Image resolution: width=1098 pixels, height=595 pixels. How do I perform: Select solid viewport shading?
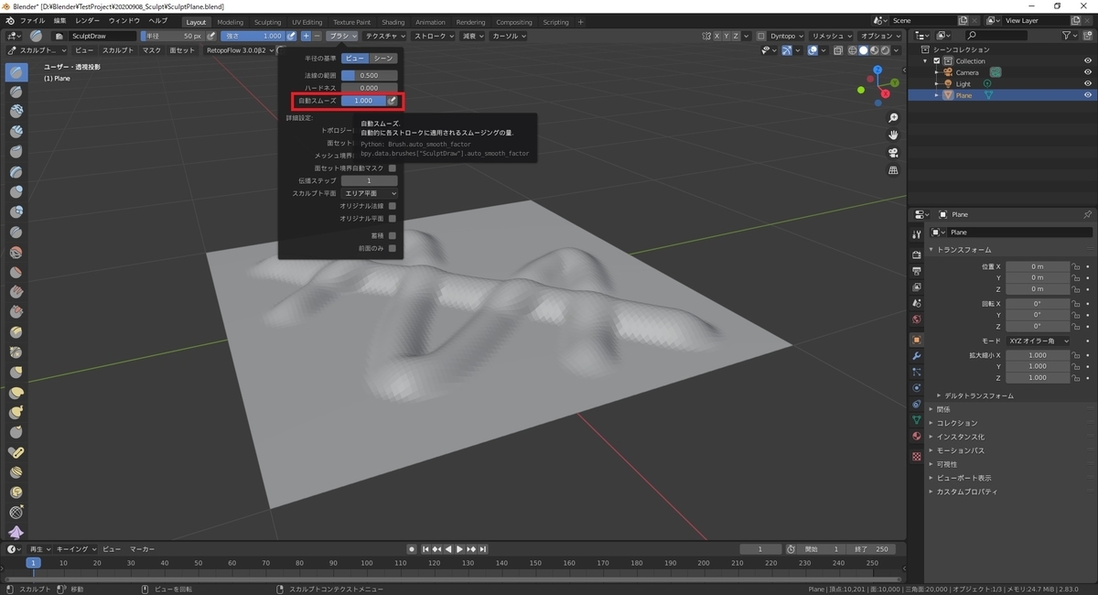[x=864, y=50]
